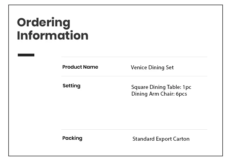This screenshot has height=160, width=230.
Task: Click the "Standard Export Carton" packing value
Action: click(161, 139)
